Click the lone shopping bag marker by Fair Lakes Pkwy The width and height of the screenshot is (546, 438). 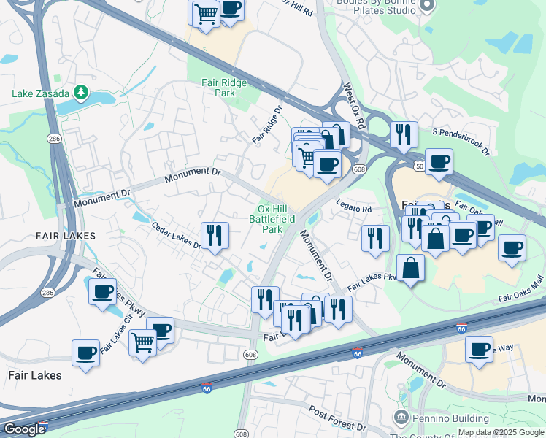pyautogui.click(x=411, y=268)
